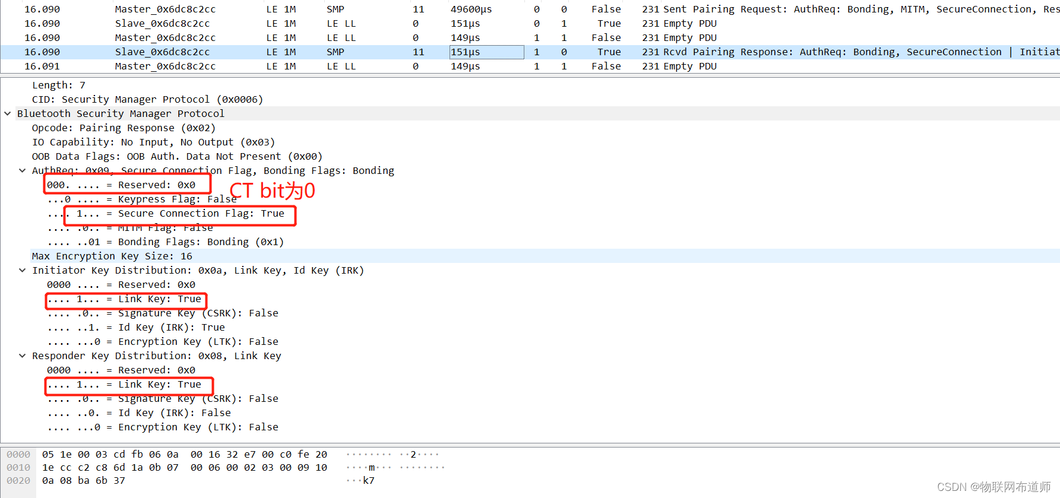This screenshot has height=498, width=1060.
Task: Select the Length: 7 field
Action: [59, 85]
